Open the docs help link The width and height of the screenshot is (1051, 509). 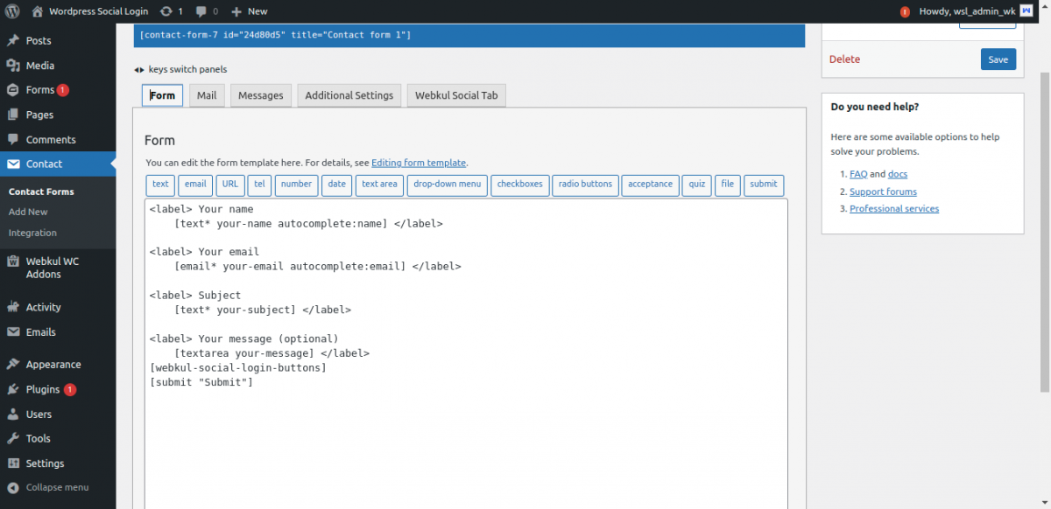[x=898, y=174]
